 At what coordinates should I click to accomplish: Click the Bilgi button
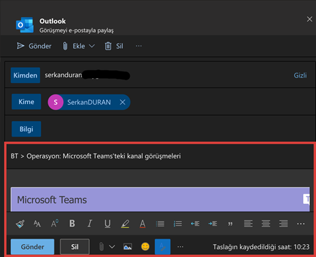27,129
